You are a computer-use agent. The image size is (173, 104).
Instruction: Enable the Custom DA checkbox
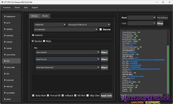33,35
